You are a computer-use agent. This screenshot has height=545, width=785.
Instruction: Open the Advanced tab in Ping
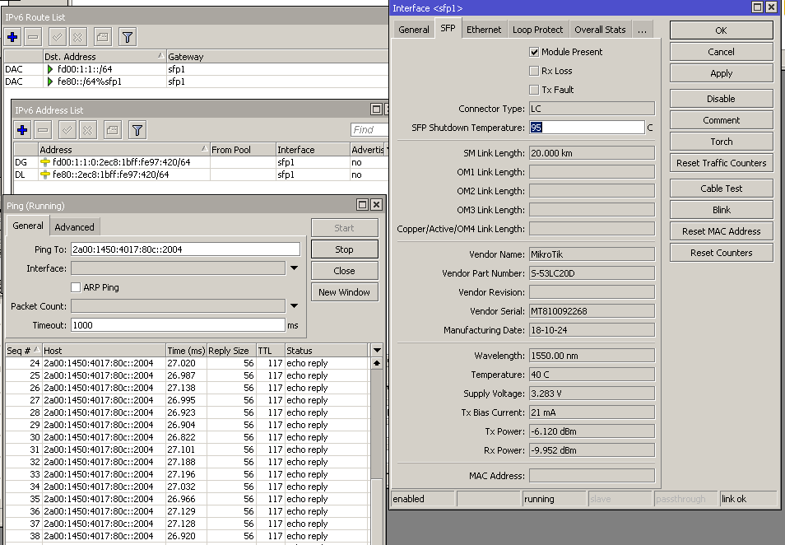pos(75,227)
